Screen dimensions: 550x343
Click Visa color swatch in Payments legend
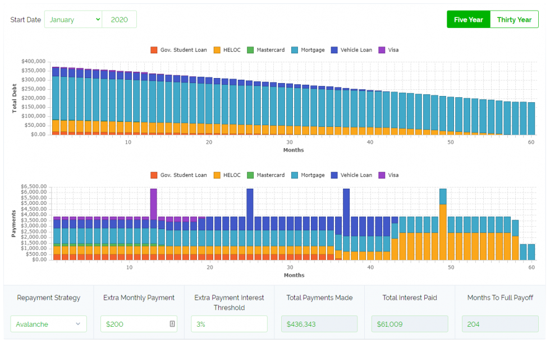[x=382, y=175]
